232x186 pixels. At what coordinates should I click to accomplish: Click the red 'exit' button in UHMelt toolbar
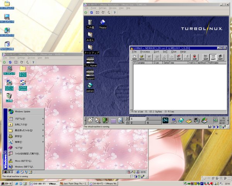click(x=195, y=57)
